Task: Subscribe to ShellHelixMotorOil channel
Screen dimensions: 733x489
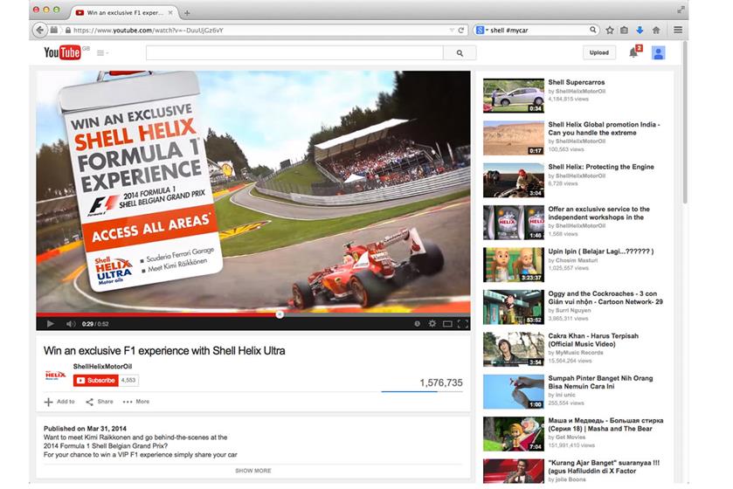Action: (95, 380)
